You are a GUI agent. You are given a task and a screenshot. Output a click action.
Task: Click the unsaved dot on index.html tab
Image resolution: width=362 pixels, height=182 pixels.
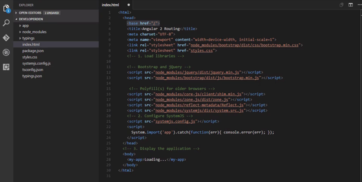pyautogui.click(x=129, y=5)
